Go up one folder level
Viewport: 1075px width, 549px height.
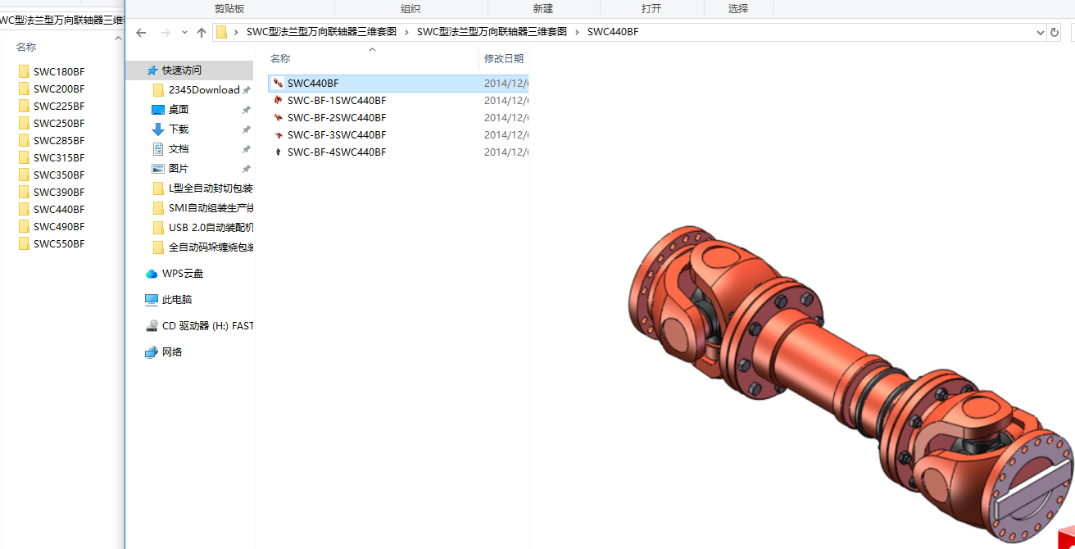pos(202,33)
